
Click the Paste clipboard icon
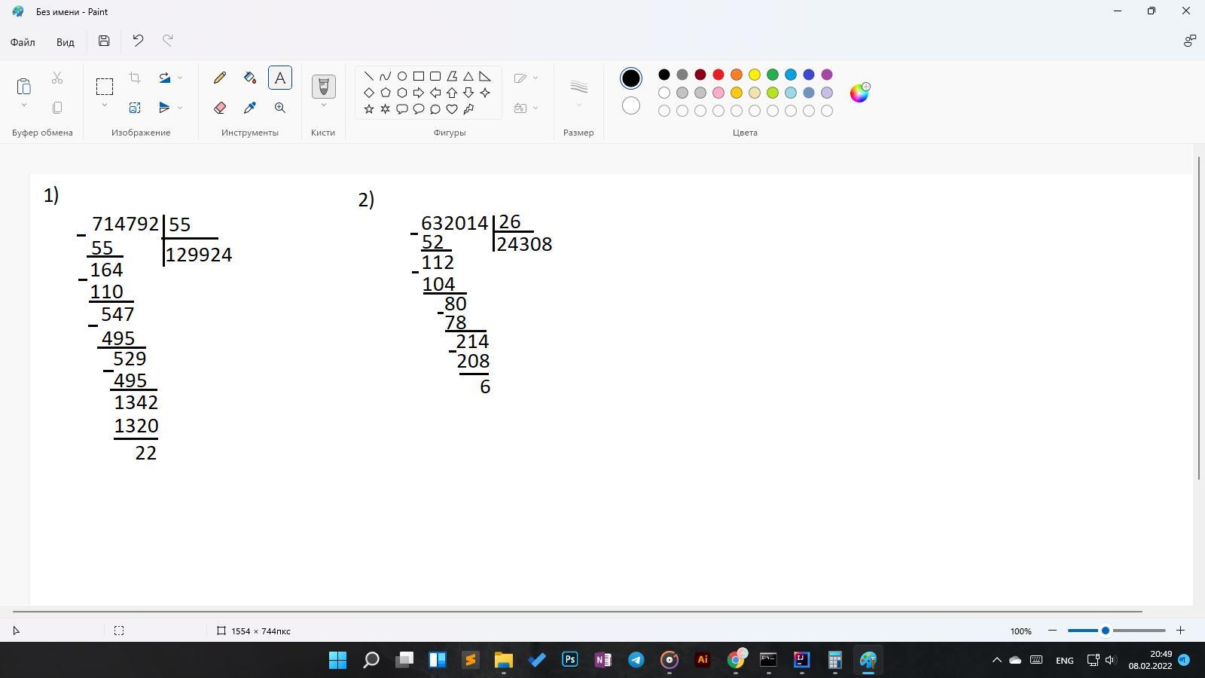tap(23, 85)
